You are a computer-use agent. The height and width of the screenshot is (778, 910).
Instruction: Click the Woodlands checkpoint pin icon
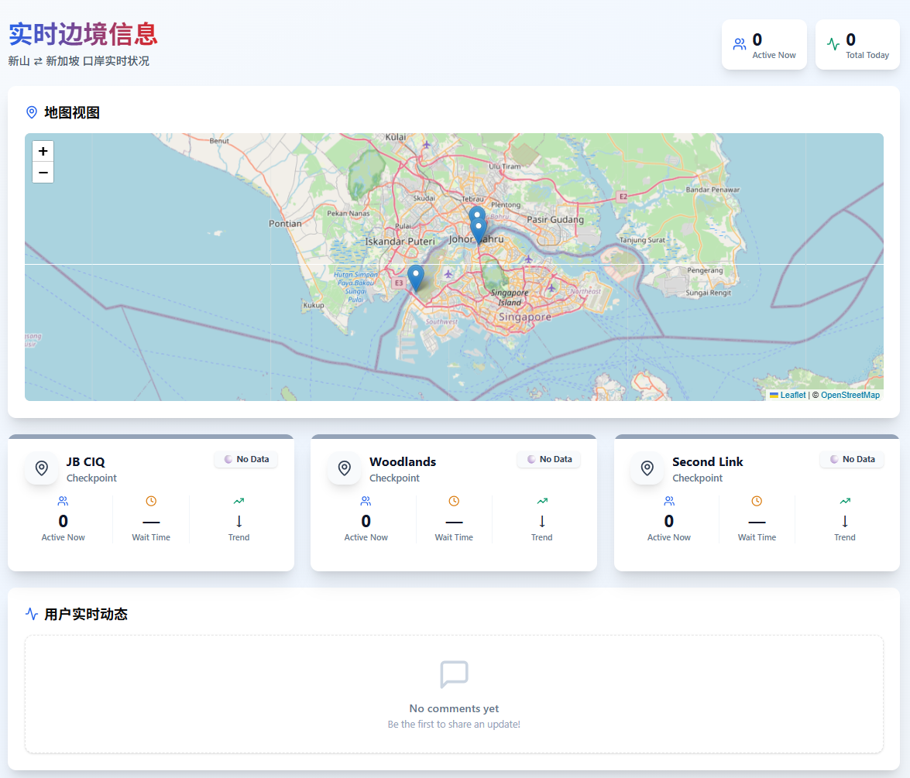point(345,468)
